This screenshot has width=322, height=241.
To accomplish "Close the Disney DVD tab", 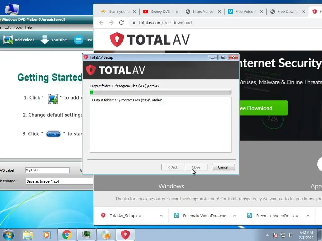I will (x=177, y=12).
